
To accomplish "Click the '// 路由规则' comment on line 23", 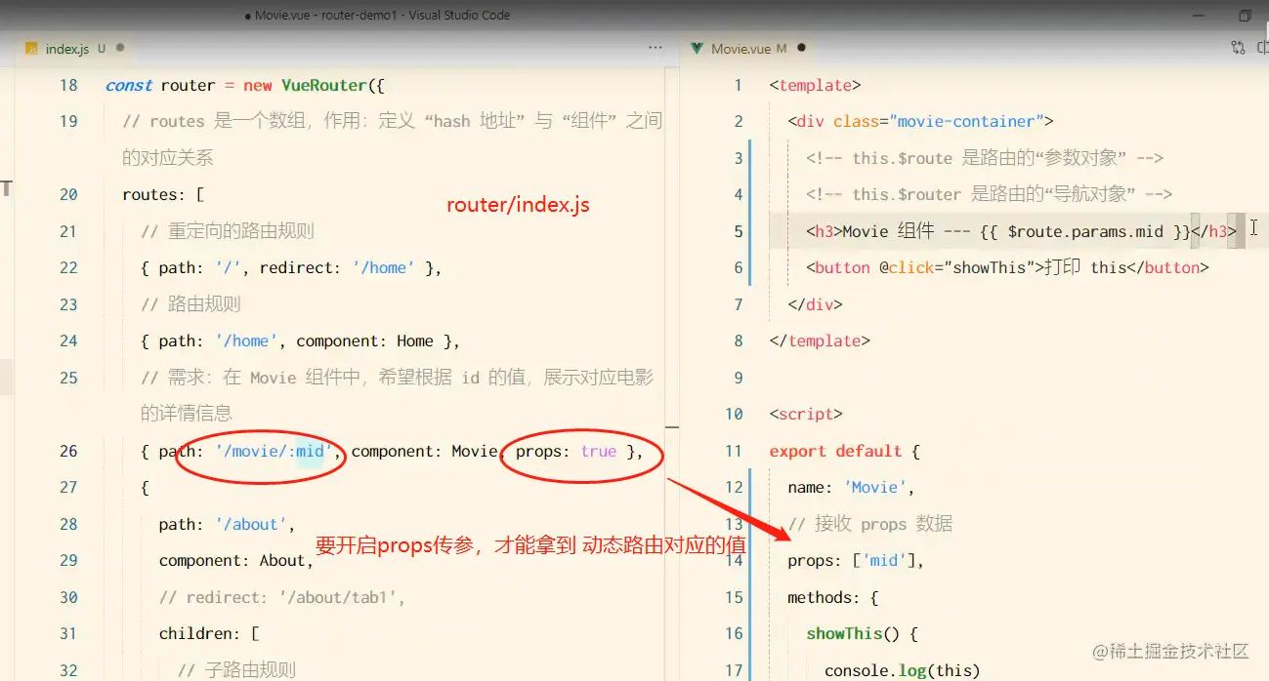I will (190, 304).
